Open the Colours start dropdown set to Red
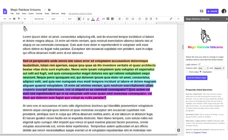 click(204, 68)
